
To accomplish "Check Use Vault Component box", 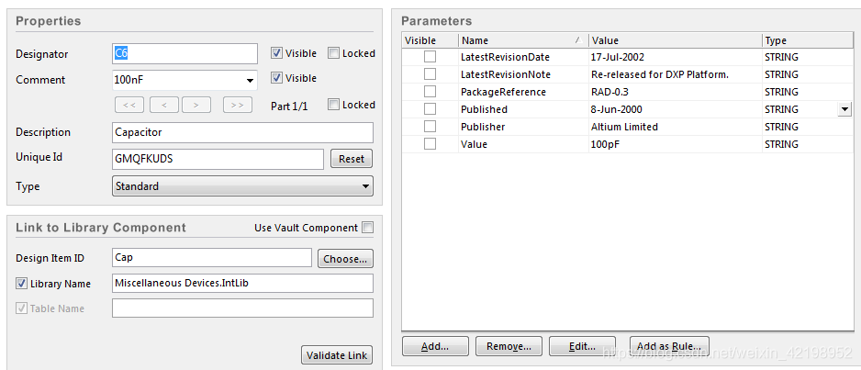I will [368, 228].
